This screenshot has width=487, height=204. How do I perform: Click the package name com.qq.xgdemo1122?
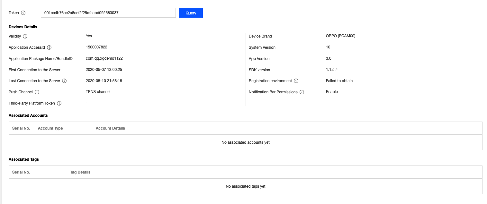pyautogui.click(x=104, y=58)
